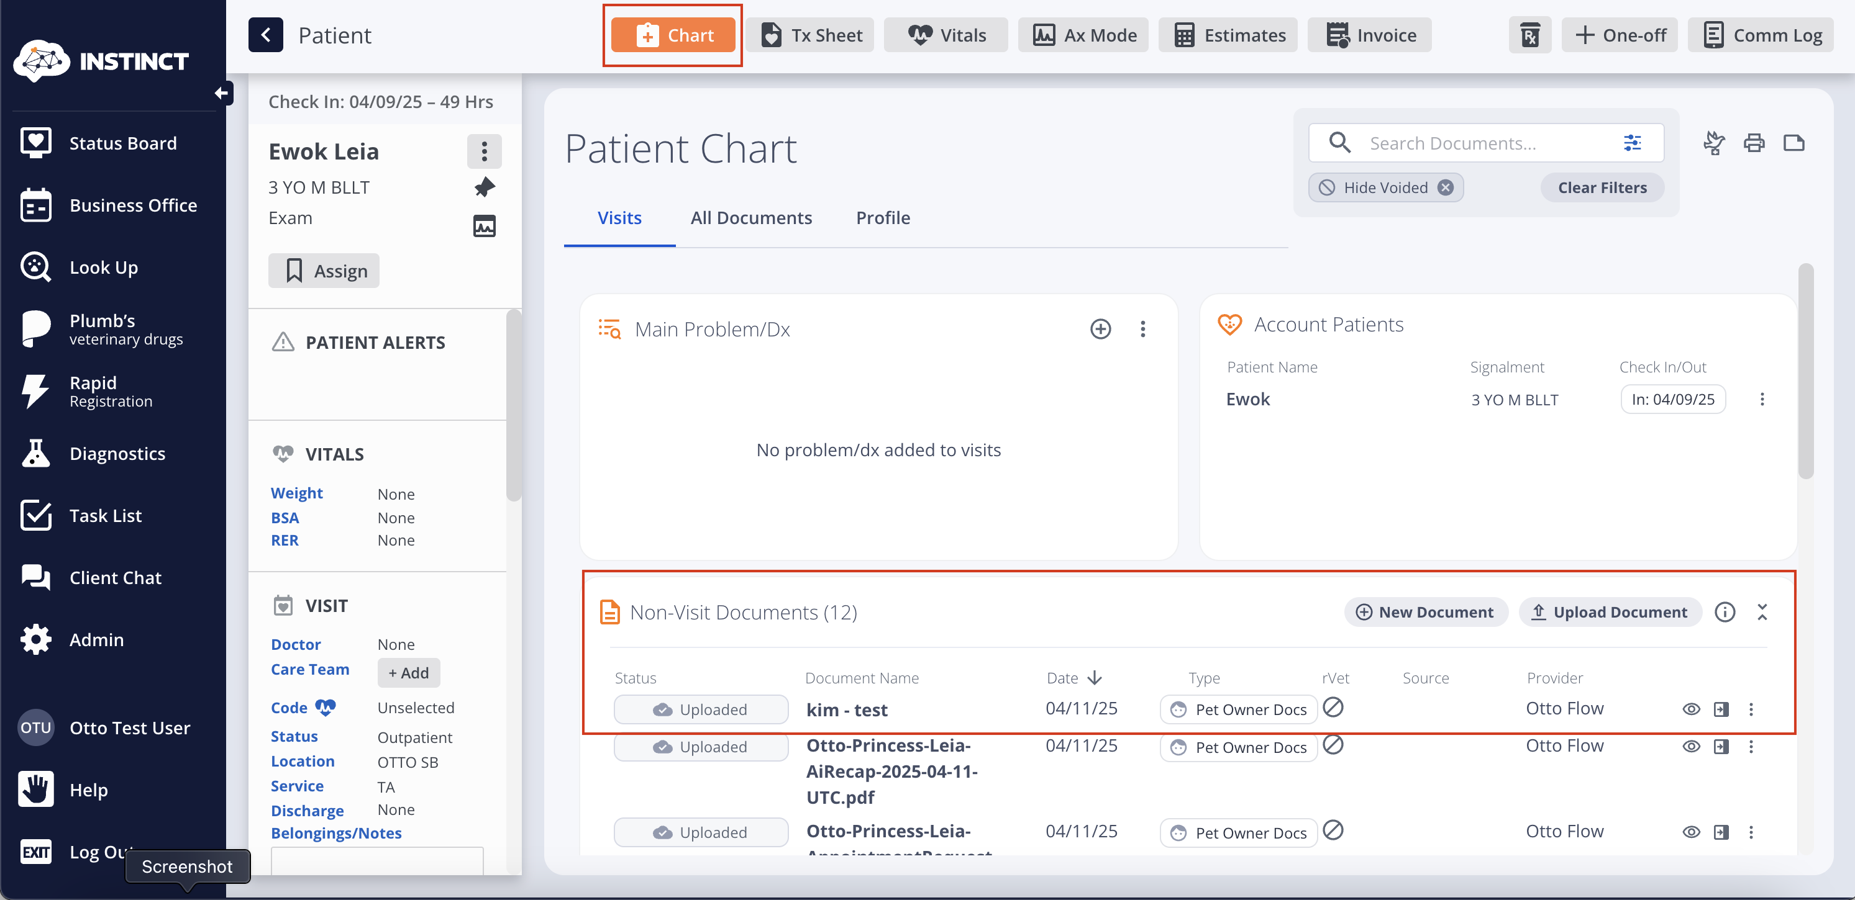Pin the patient using the pushpin icon
Image resolution: width=1855 pixels, height=900 pixels.
pyautogui.click(x=485, y=187)
